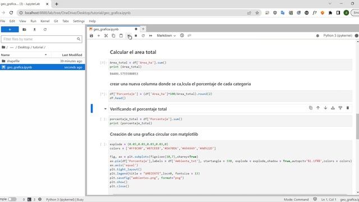The height and width of the screenshot is (202, 359).
Task: Interrupt the kernel with the stop icon
Action: coord(136,36)
